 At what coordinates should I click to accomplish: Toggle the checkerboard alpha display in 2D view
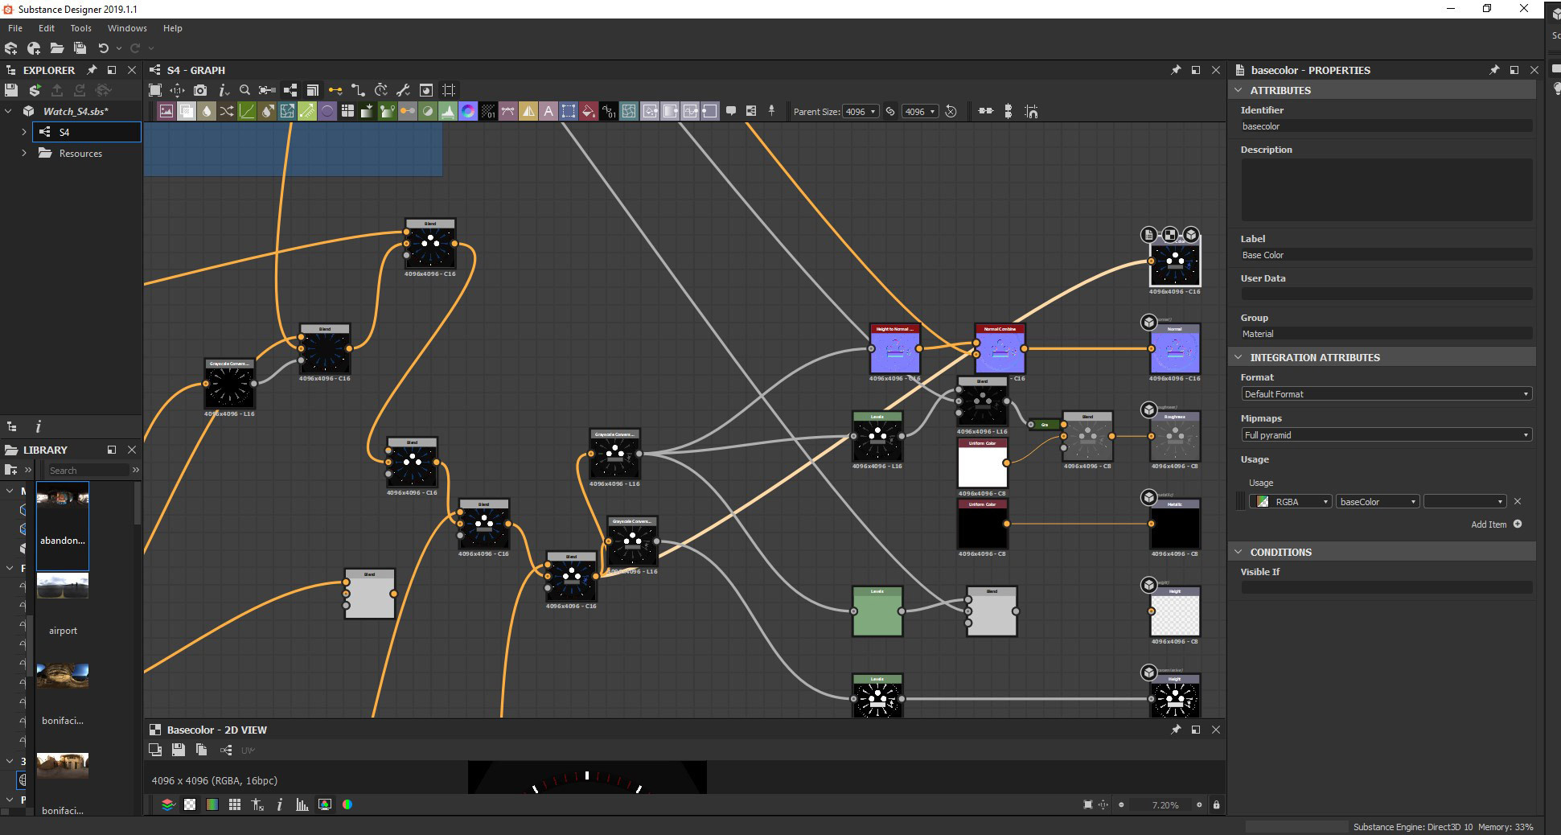point(190,804)
